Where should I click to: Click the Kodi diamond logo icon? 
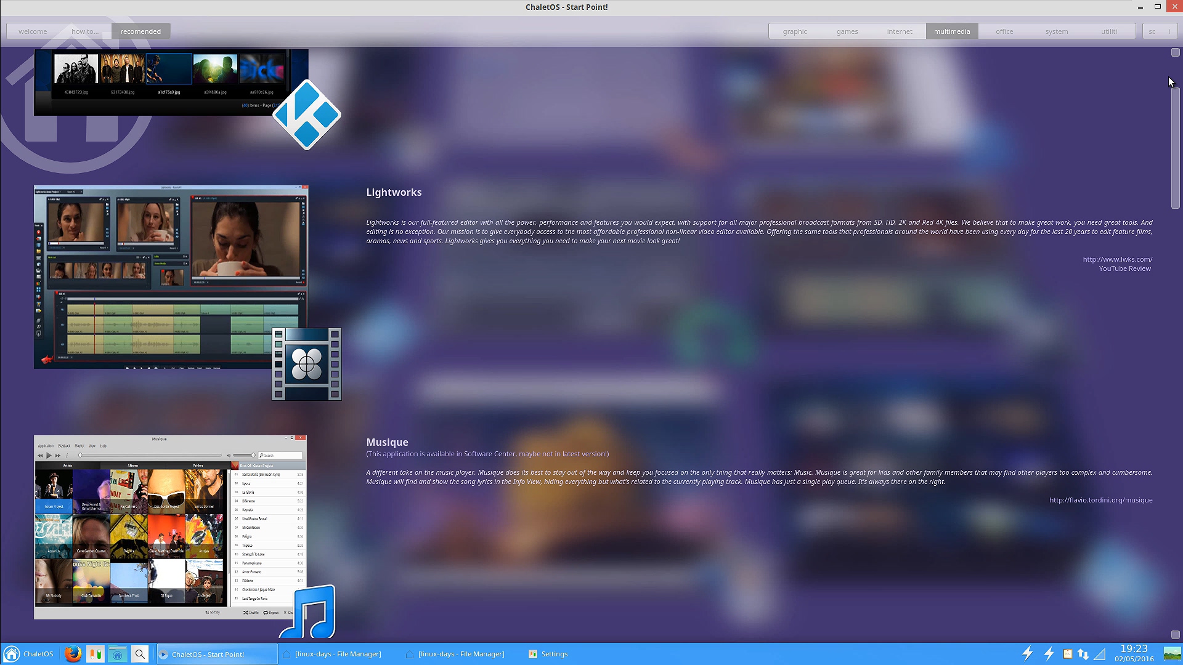click(306, 115)
